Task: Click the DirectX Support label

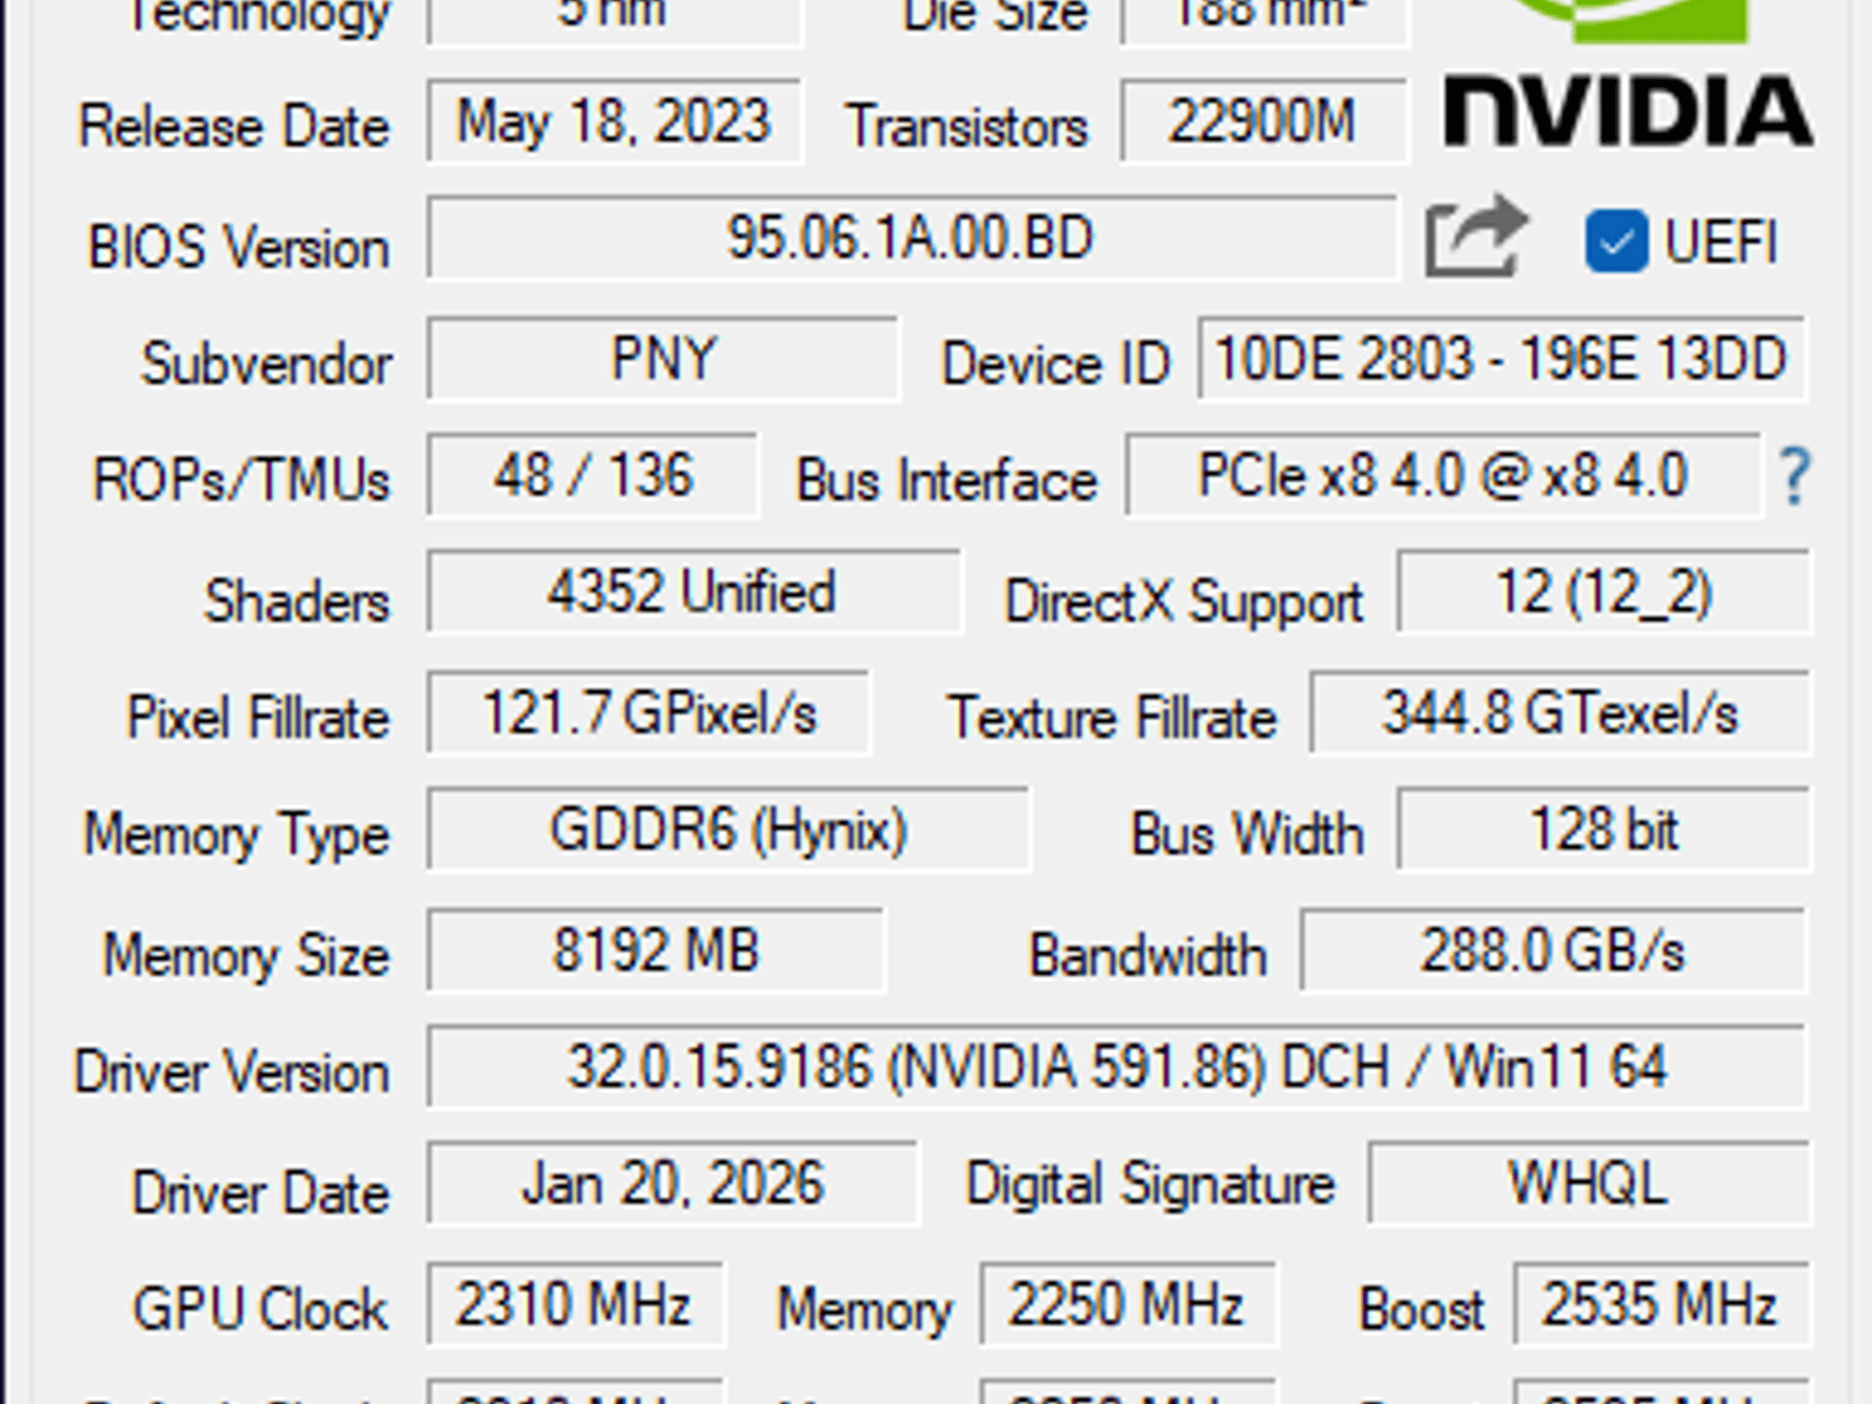Action: (x=1184, y=601)
